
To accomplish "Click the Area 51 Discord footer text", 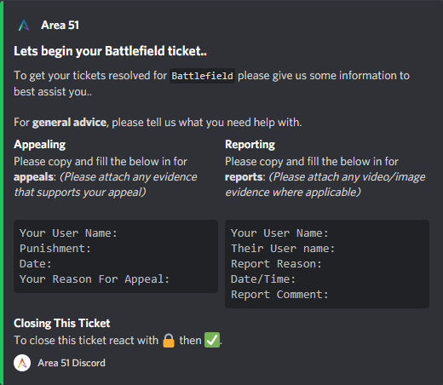I will click(x=72, y=363).
